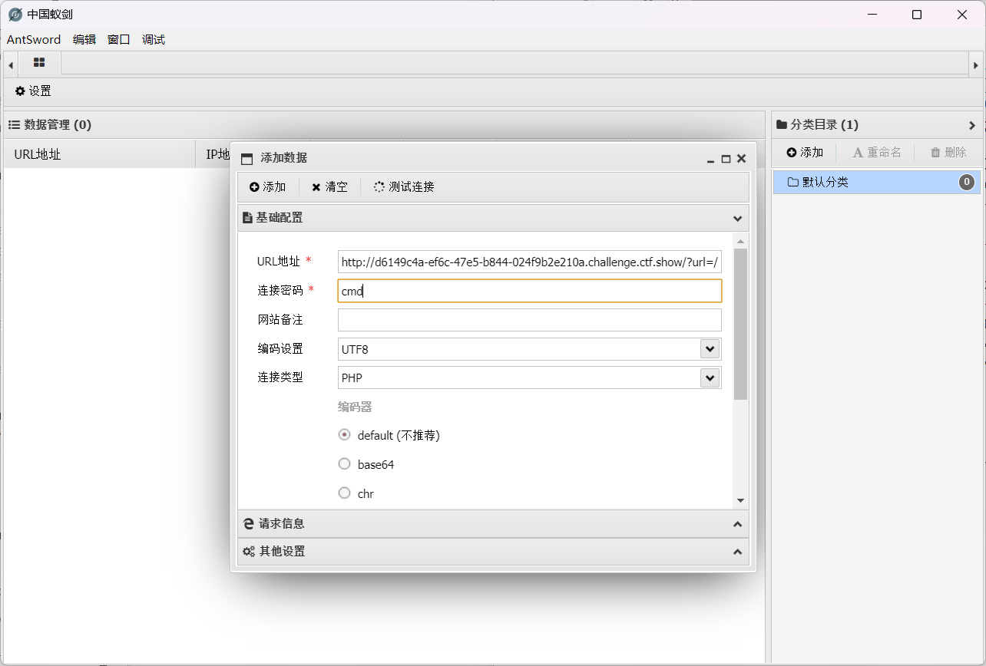Expand the 其他设置 section
The image size is (986, 666).
tap(493, 552)
